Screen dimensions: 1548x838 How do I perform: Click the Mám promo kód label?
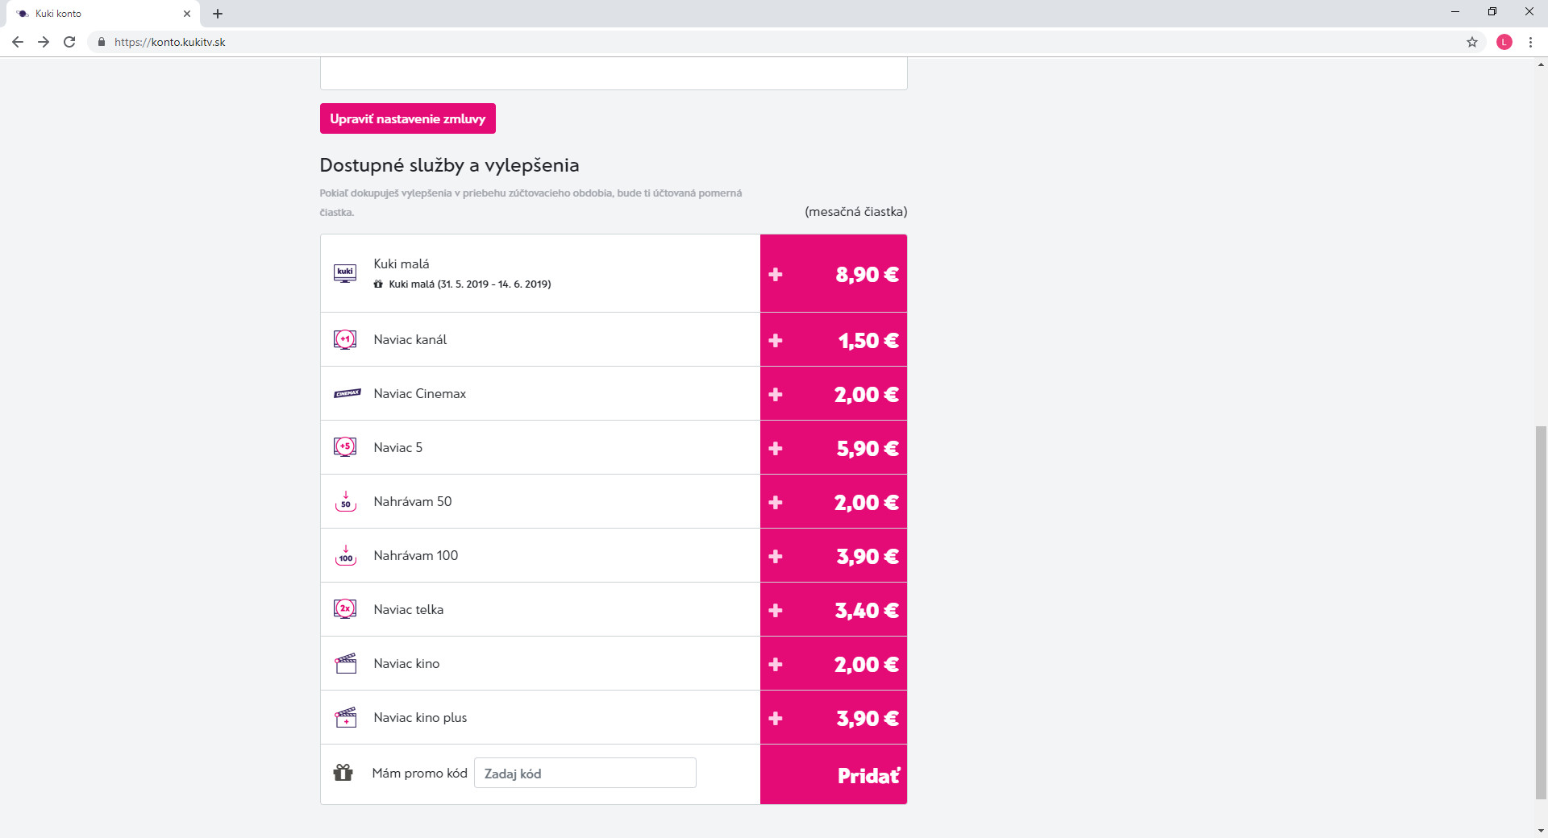click(420, 773)
